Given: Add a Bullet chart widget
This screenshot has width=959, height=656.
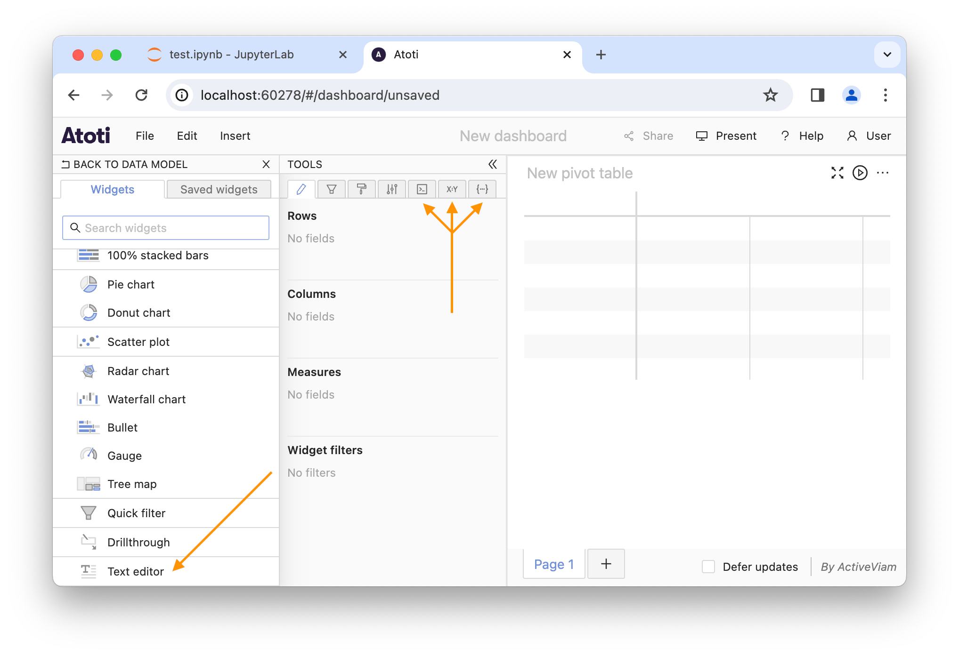Looking at the screenshot, I should tap(166, 427).
